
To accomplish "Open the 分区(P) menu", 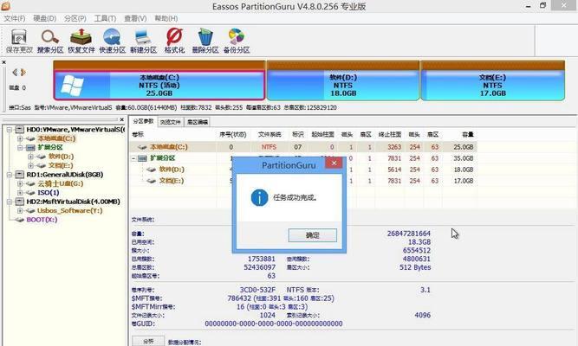I will 75,18.
